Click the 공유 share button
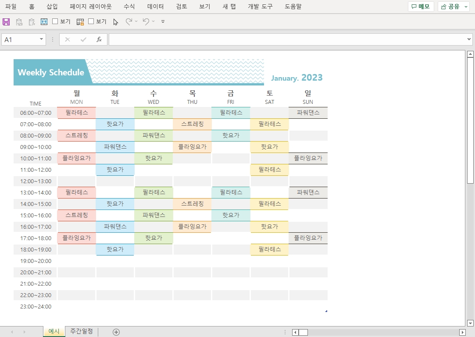475x337 pixels. point(450,7)
